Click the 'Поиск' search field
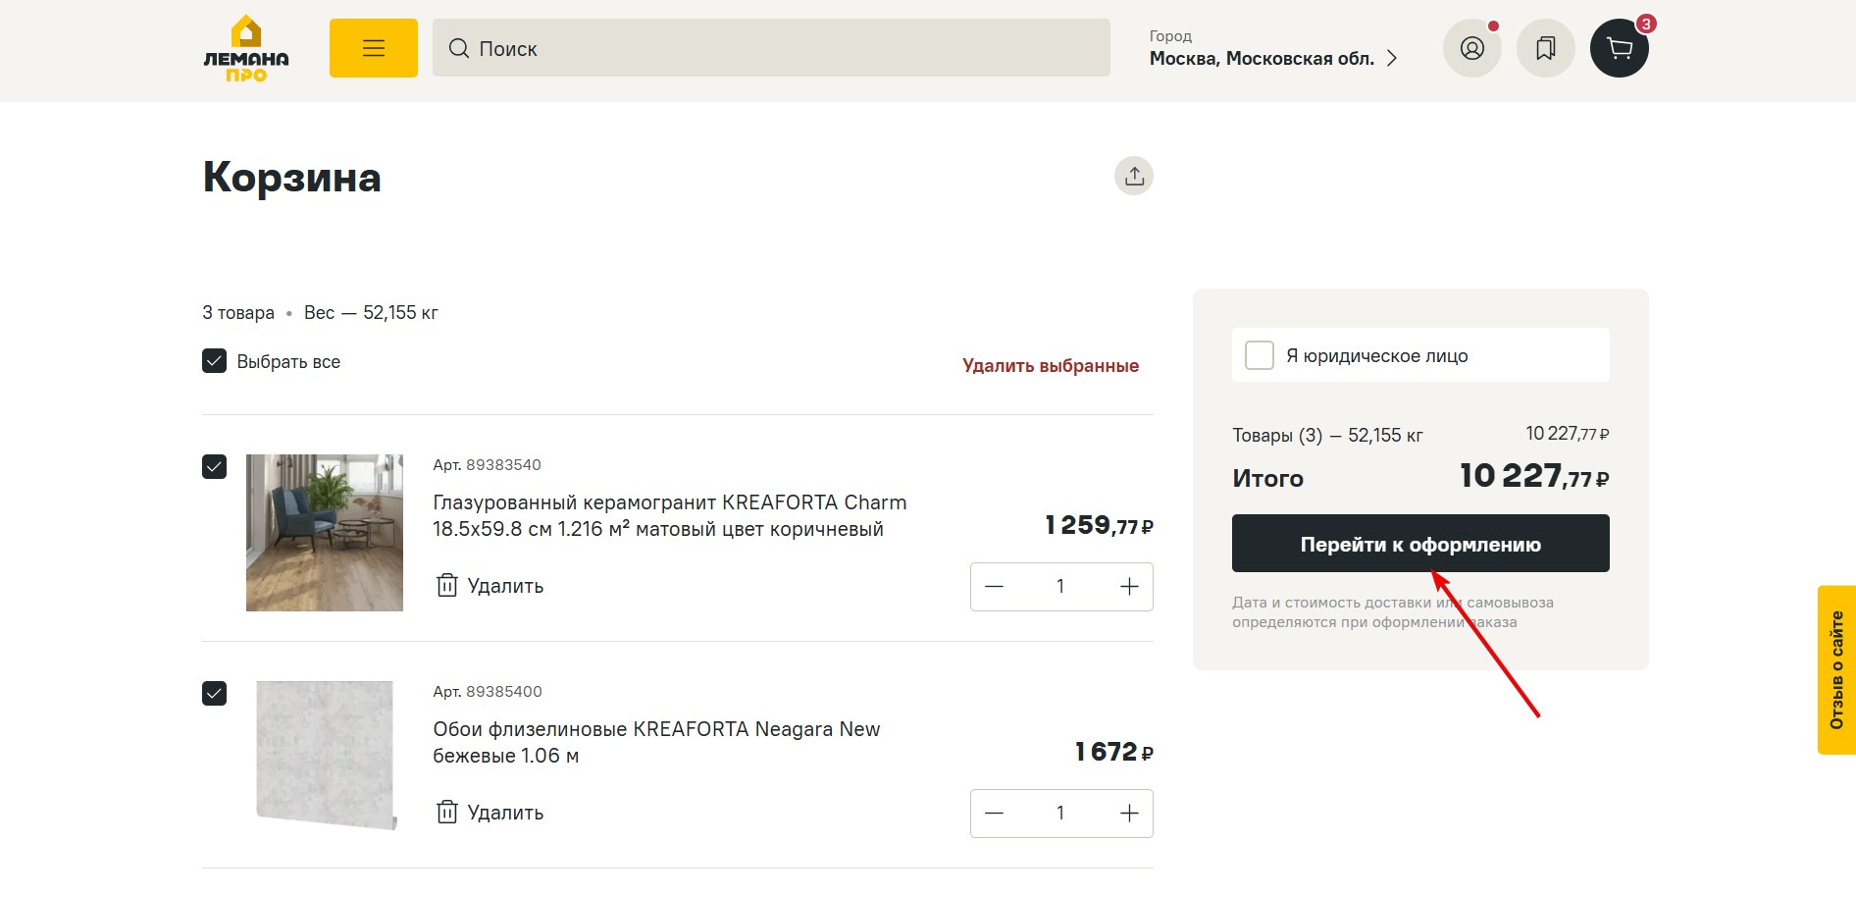Screen dimensions: 1856x897 tap(771, 48)
